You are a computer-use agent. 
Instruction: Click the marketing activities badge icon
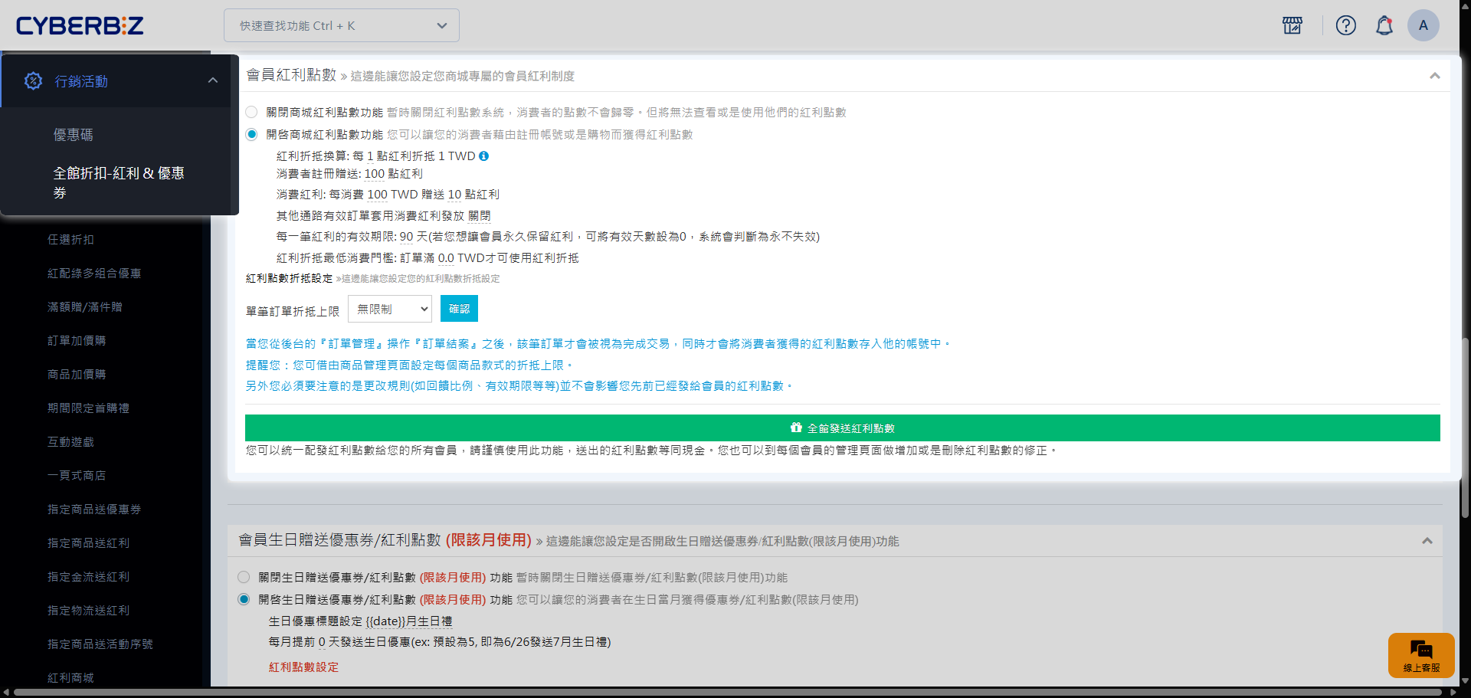click(x=33, y=80)
